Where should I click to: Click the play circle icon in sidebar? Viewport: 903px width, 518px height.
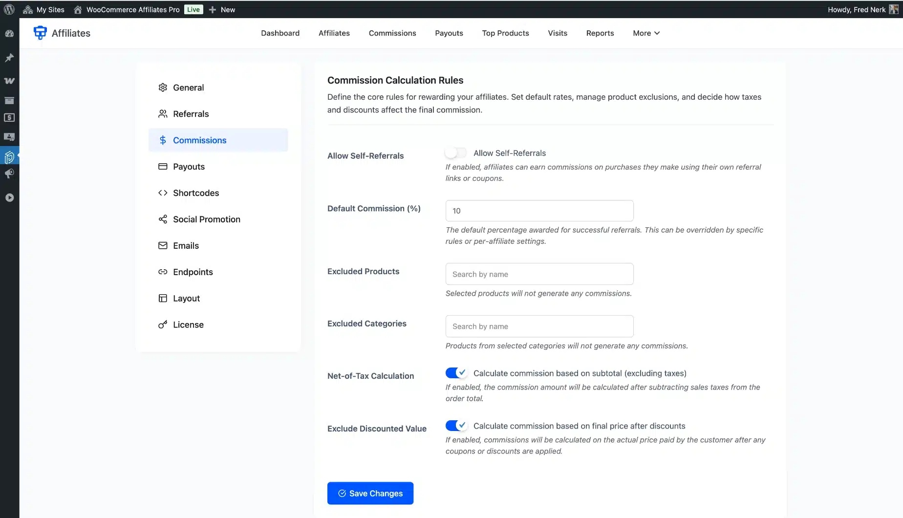9,197
